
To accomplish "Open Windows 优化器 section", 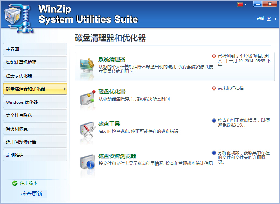I will pyautogui.click(x=35, y=102).
